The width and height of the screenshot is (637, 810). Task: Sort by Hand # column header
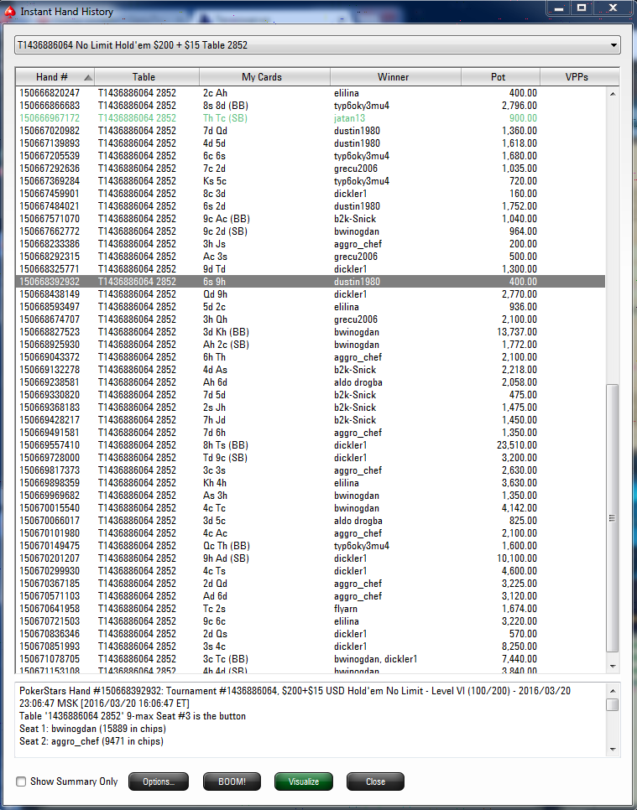coord(55,77)
